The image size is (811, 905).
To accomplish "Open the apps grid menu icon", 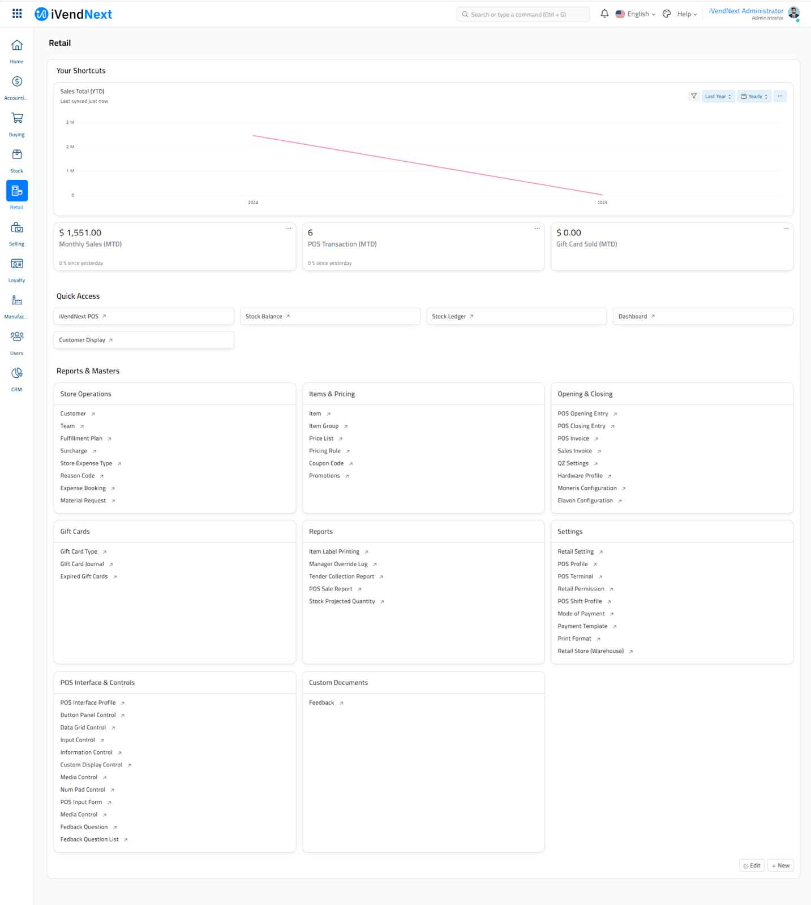I will (x=17, y=14).
